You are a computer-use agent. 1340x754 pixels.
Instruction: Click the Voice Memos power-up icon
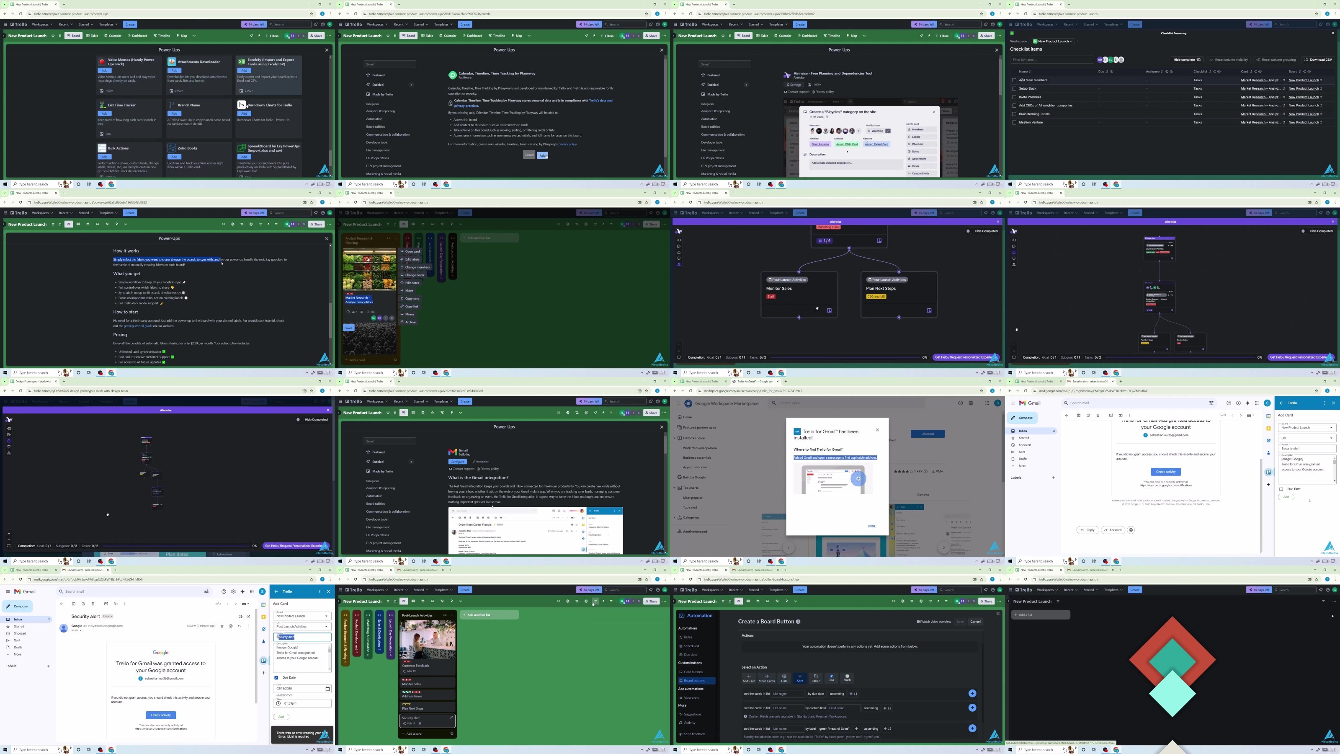tap(102, 62)
